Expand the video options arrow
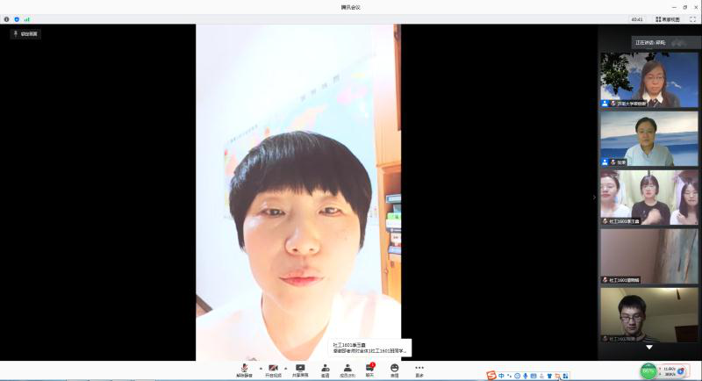The height and width of the screenshot is (381, 702). point(286,367)
